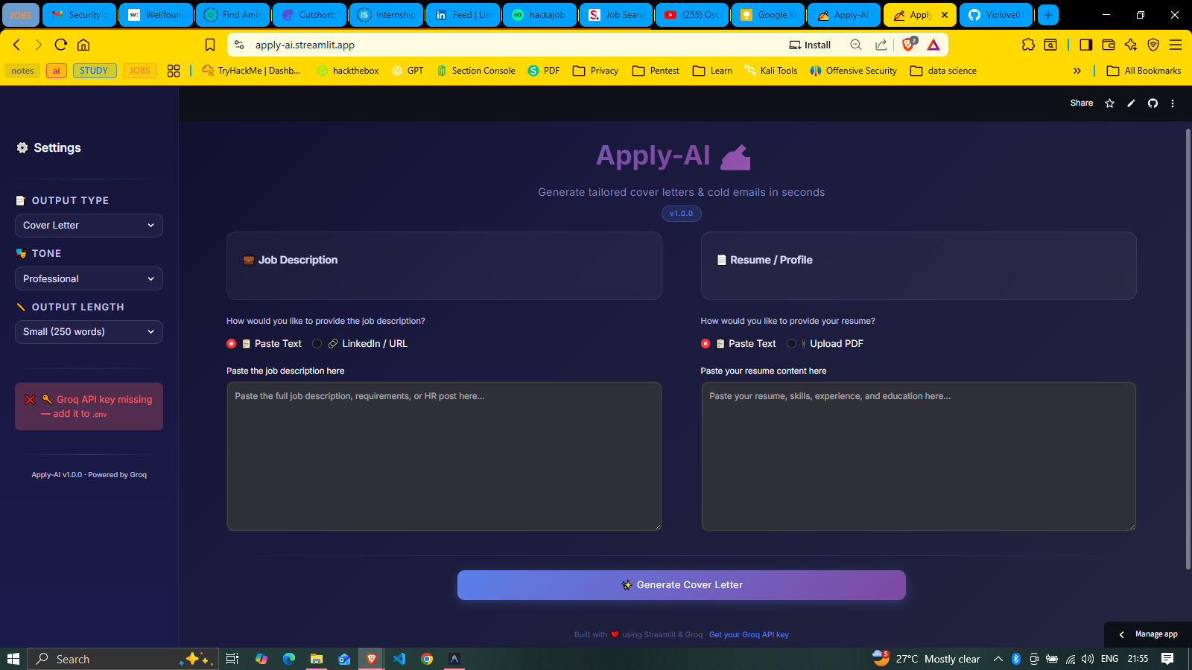Image resolution: width=1192 pixels, height=670 pixels.
Task: Switch to the Google Keep browser tab
Action: pyautogui.click(x=769, y=15)
